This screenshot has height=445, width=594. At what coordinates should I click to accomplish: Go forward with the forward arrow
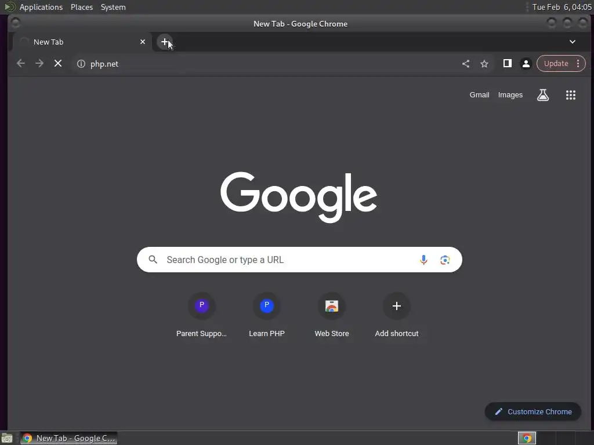click(x=39, y=64)
